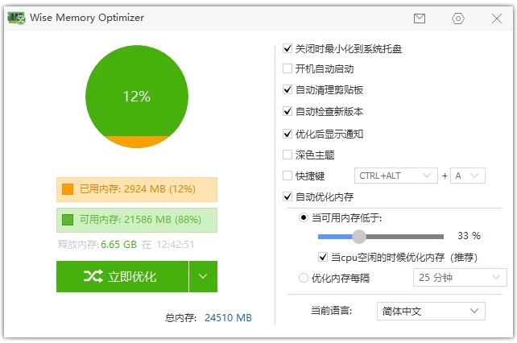Uncheck 自动清理剪贴板 option

288,90
